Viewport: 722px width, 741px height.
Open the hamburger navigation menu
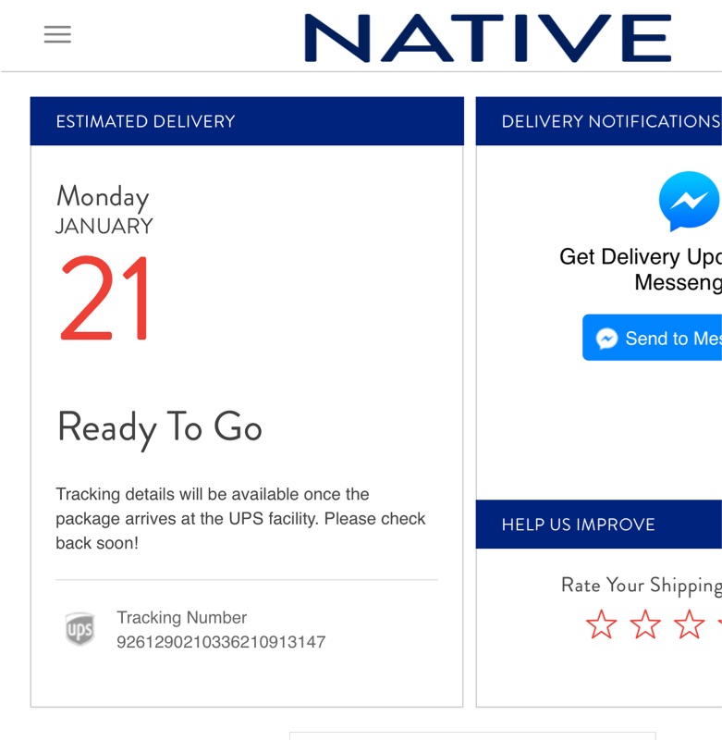click(57, 34)
